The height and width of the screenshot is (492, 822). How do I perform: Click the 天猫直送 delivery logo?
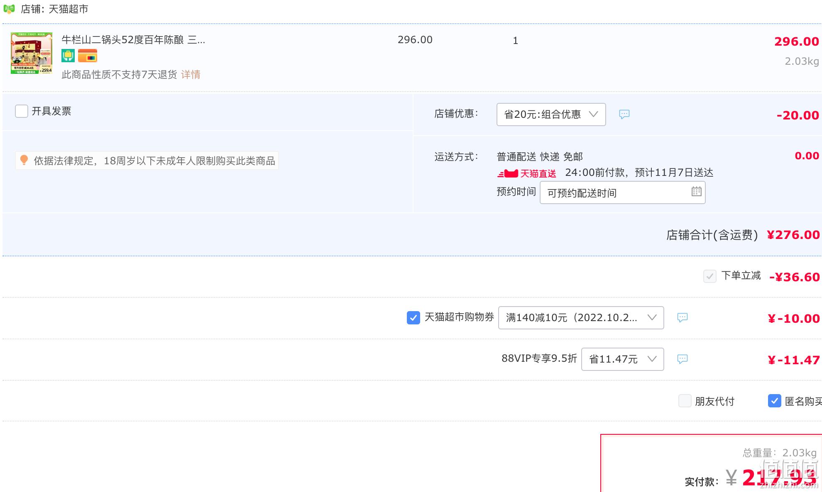pyautogui.click(x=526, y=173)
